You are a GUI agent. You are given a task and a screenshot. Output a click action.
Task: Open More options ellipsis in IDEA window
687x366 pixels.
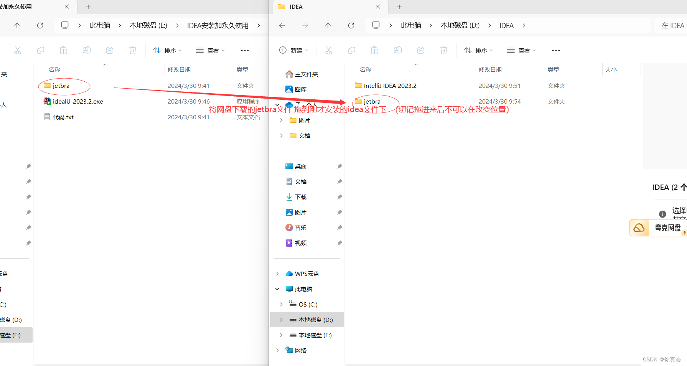click(556, 50)
